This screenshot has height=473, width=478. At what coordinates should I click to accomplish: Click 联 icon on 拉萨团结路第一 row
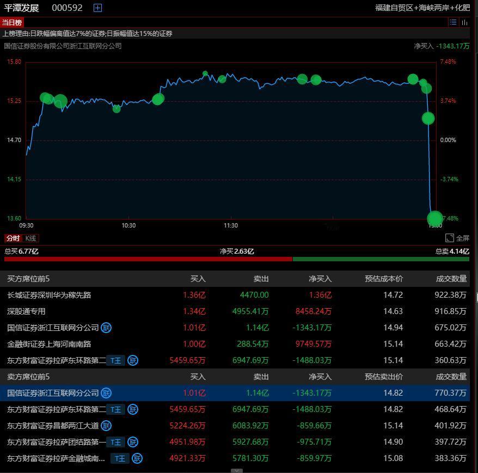[133, 442]
